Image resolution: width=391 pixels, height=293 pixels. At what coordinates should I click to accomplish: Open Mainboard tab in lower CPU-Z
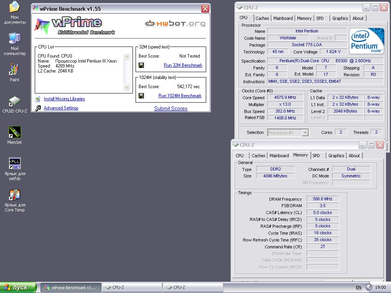pos(279,156)
